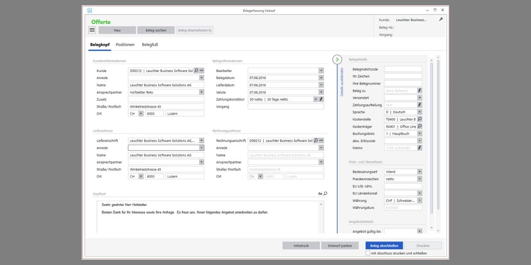Open the Kunde three-dots options button
This screenshot has height=265, width=531.
point(202,71)
